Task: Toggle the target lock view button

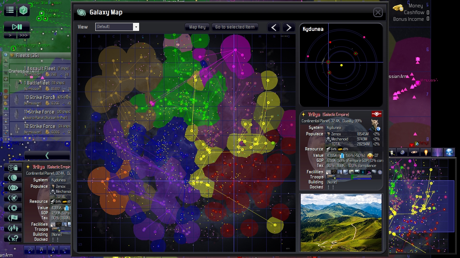Action: coord(13,168)
